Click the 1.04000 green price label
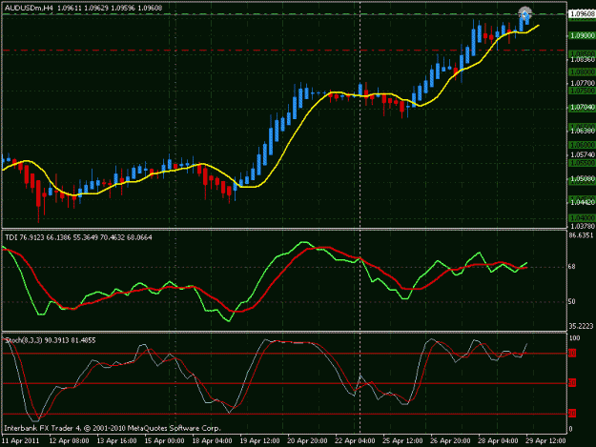Screen dimensions: 596x447 click(x=582, y=218)
